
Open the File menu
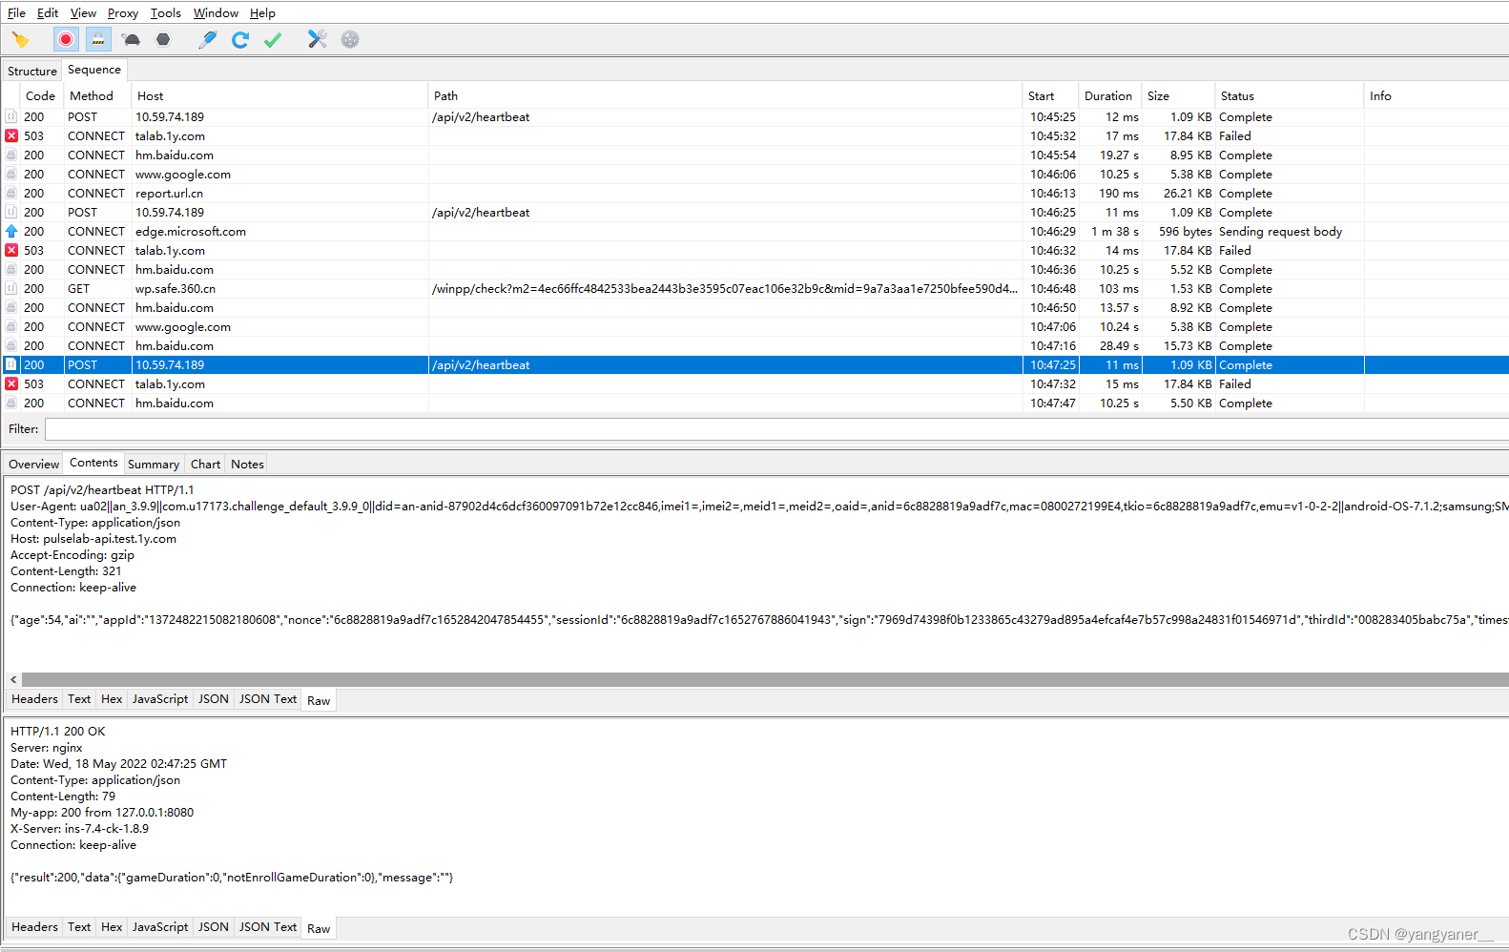point(16,12)
